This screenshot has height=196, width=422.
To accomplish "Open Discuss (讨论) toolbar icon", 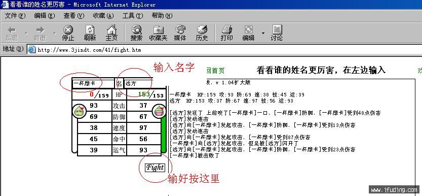I will 277,29.
